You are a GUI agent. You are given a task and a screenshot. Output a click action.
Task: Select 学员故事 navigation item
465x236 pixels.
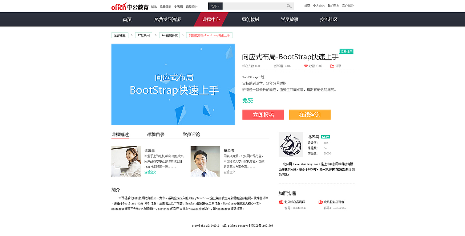(x=290, y=20)
